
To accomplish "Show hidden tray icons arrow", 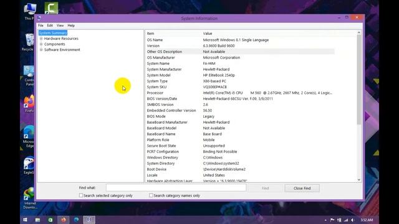I will [x=325, y=220].
